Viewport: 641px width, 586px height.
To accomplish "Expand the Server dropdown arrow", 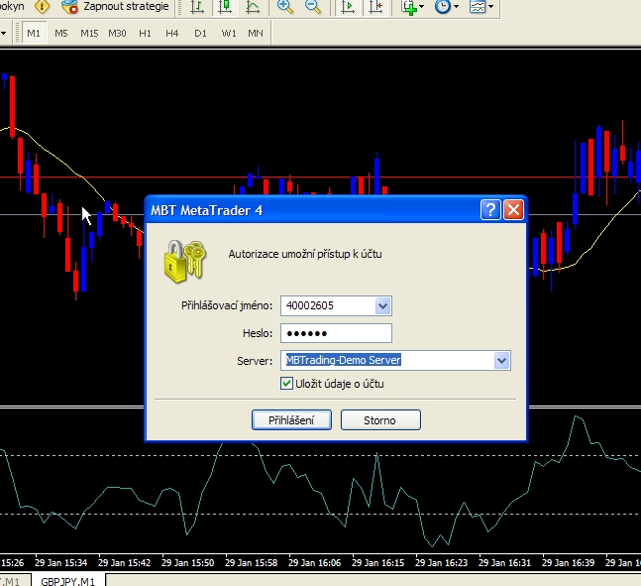I will (x=501, y=361).
